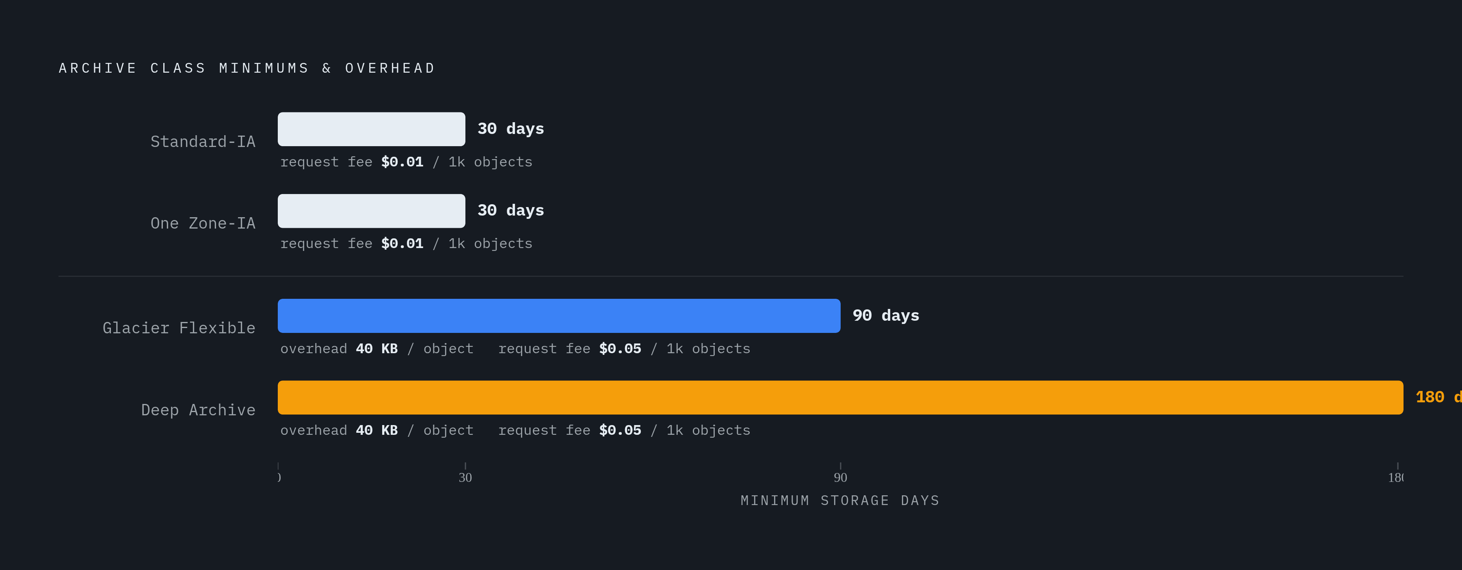Screen dimensions: 1462x570
Task: Click Glacier Flexible request fee $0.05 text
Action: pos(624,349)
